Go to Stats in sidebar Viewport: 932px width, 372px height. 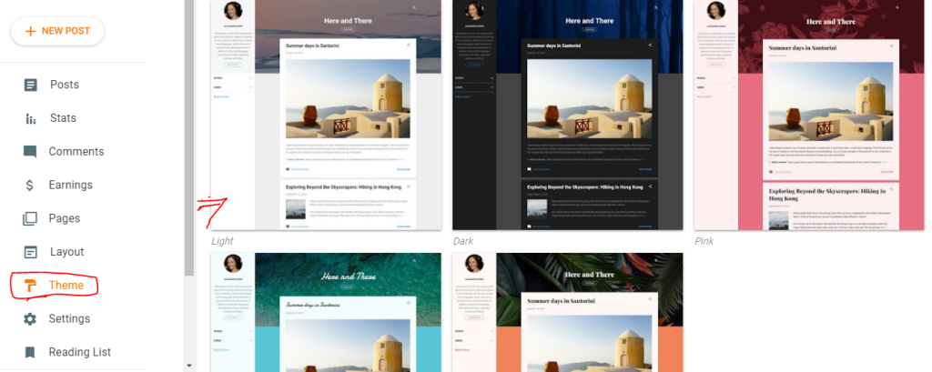click(63, 117)
